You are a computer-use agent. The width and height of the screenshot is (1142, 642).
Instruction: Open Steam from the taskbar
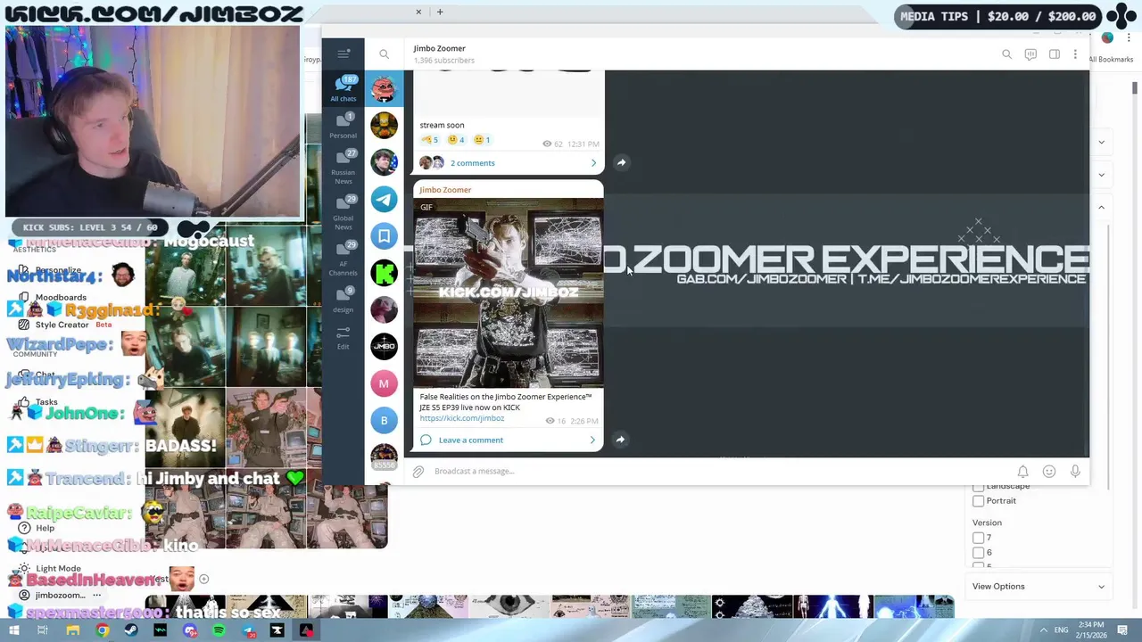coord(131,630)
